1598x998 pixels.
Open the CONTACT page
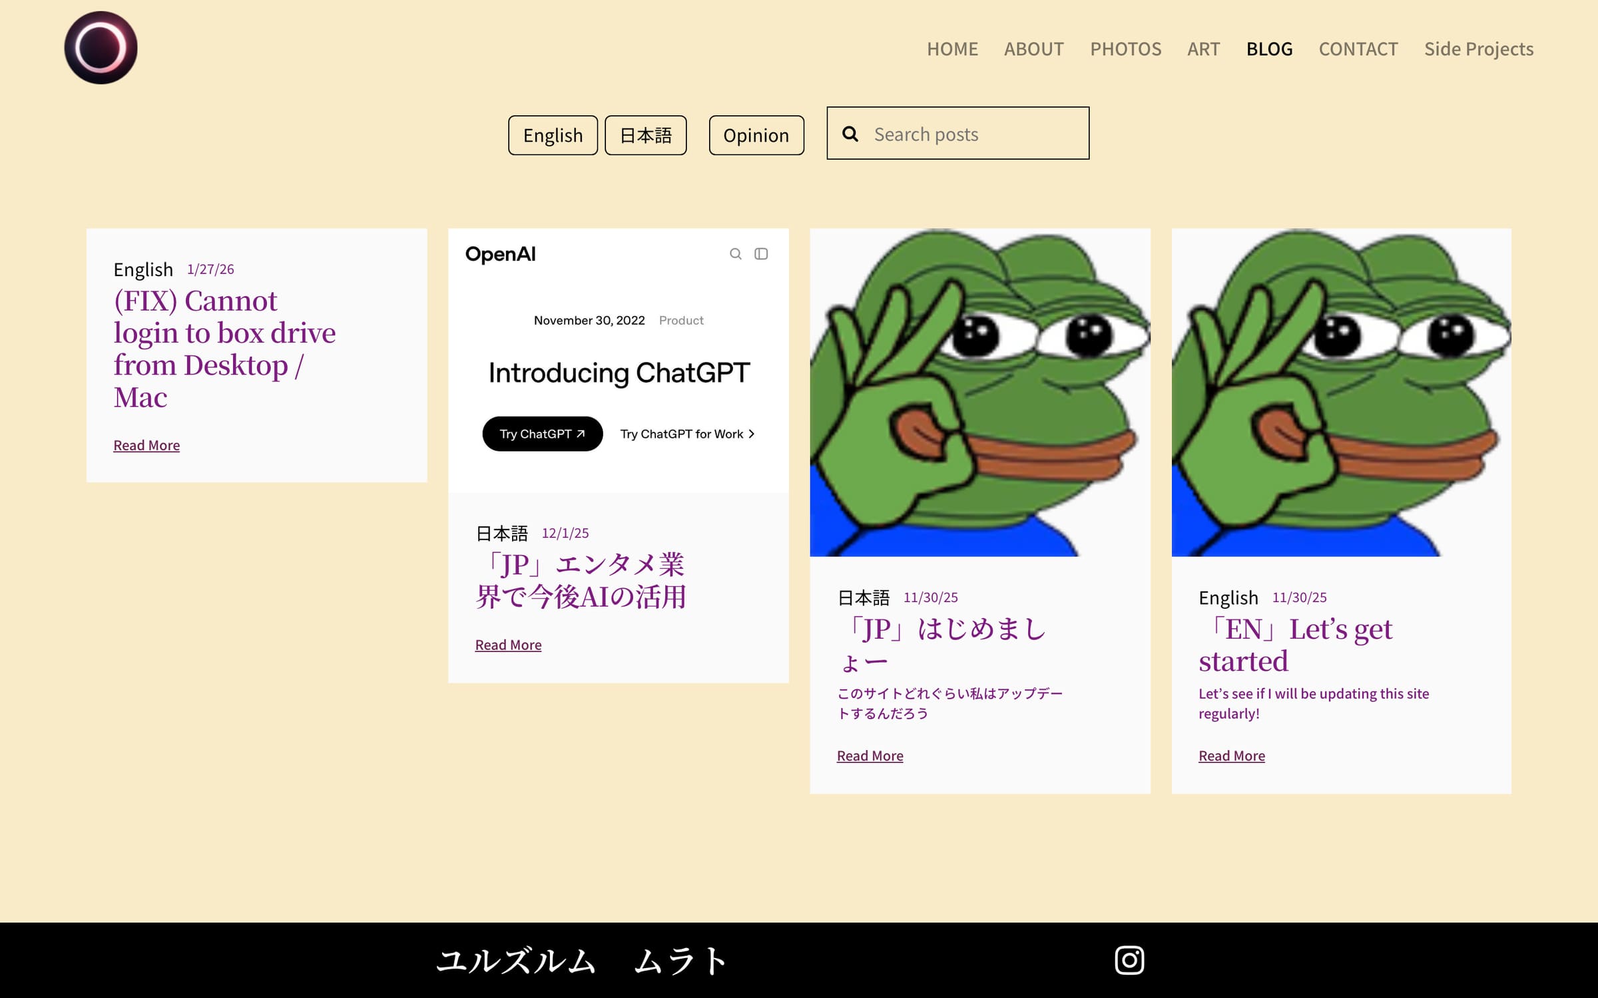1358,49
